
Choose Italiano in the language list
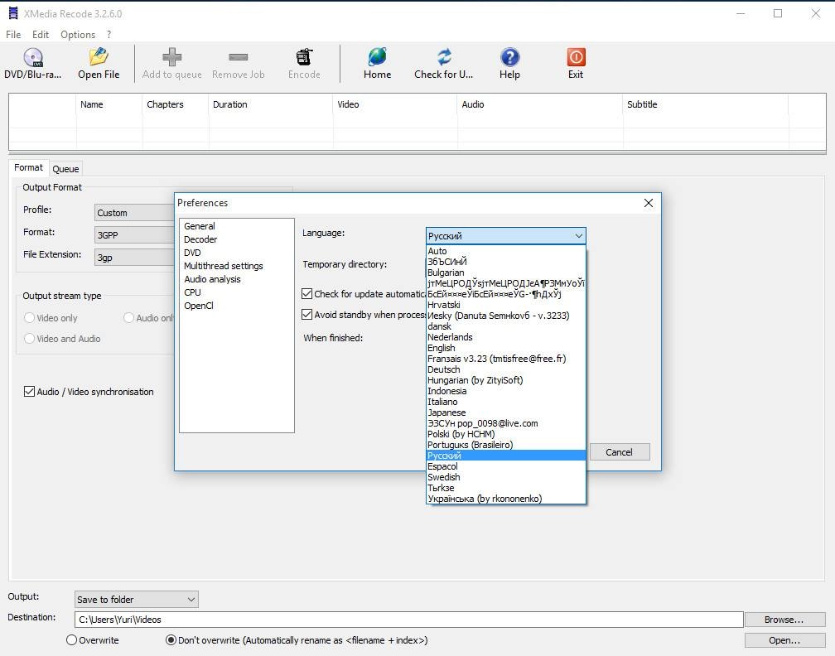pos(506,402)
